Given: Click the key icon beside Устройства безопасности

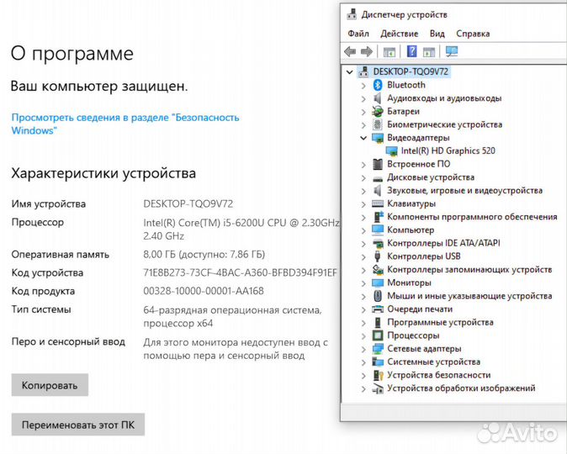Looking at the screenshot, I should point(378,375).
